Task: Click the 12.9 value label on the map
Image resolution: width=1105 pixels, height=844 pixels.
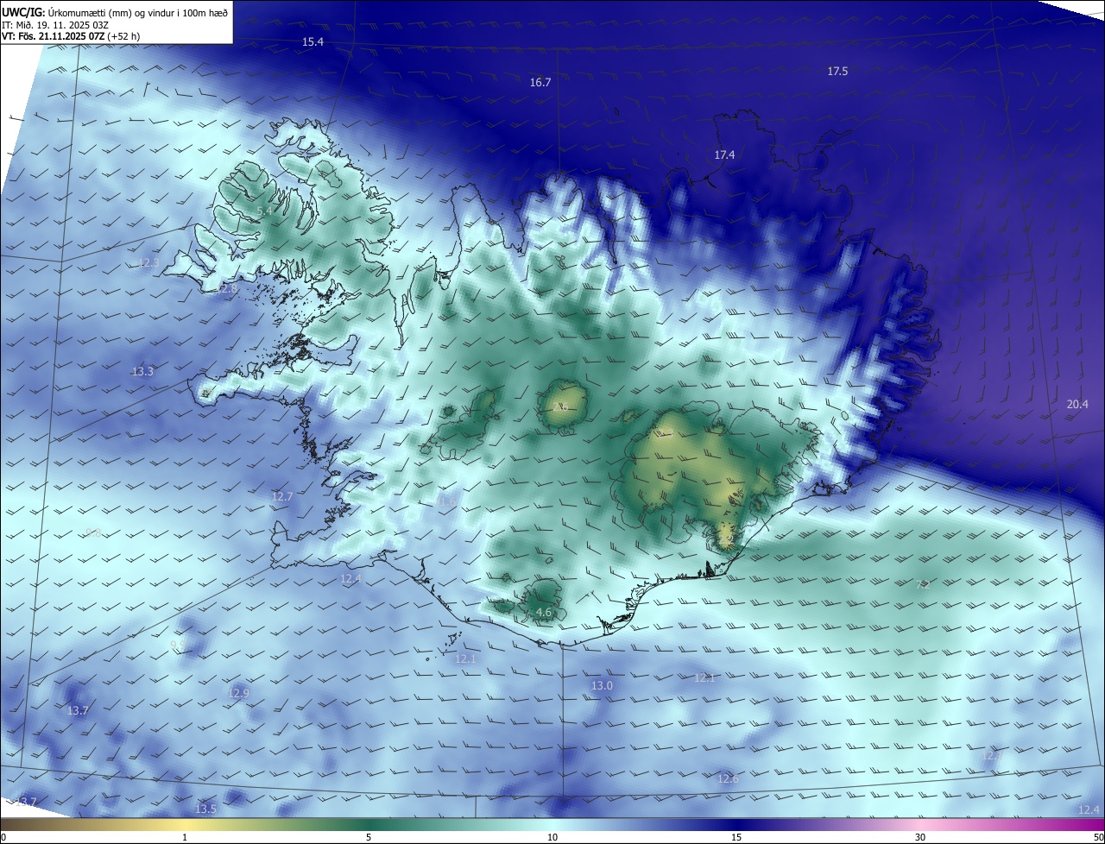Action: coord(238,692)
